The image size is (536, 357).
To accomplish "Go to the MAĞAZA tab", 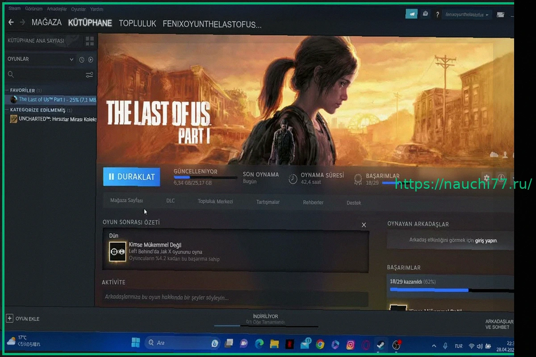I will (46, 22).
